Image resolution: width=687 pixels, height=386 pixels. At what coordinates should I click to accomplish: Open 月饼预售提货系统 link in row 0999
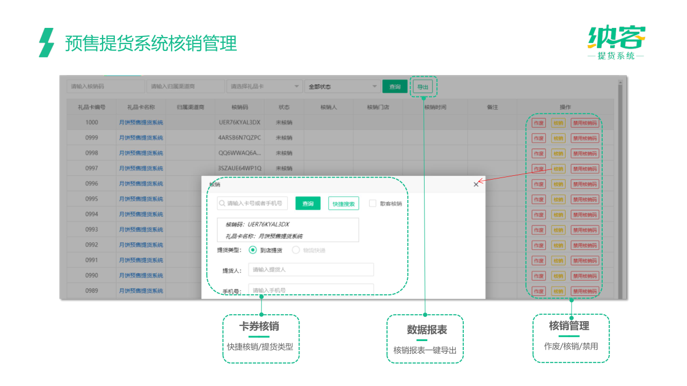click(x=141, y=138)
